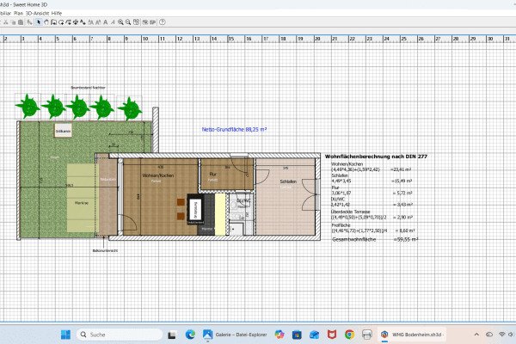
Task: Click the Suche taskbar search field
Action: point(120,335)
